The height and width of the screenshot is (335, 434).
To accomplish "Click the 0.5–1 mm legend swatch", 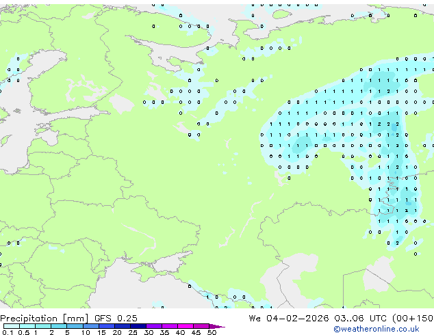I will tap(27, 326).
